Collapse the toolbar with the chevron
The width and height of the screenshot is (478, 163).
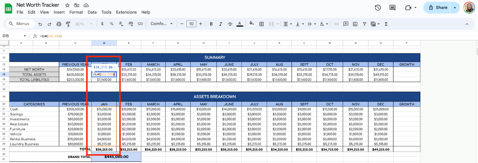[x=467, y=24]
